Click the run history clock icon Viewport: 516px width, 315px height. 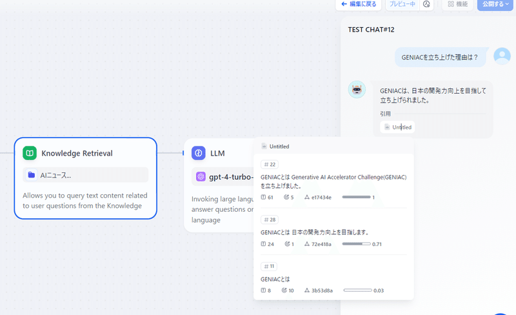click(426, 4)
